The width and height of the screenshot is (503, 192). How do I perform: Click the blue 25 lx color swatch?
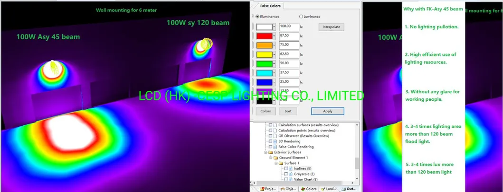coord(265,82)
